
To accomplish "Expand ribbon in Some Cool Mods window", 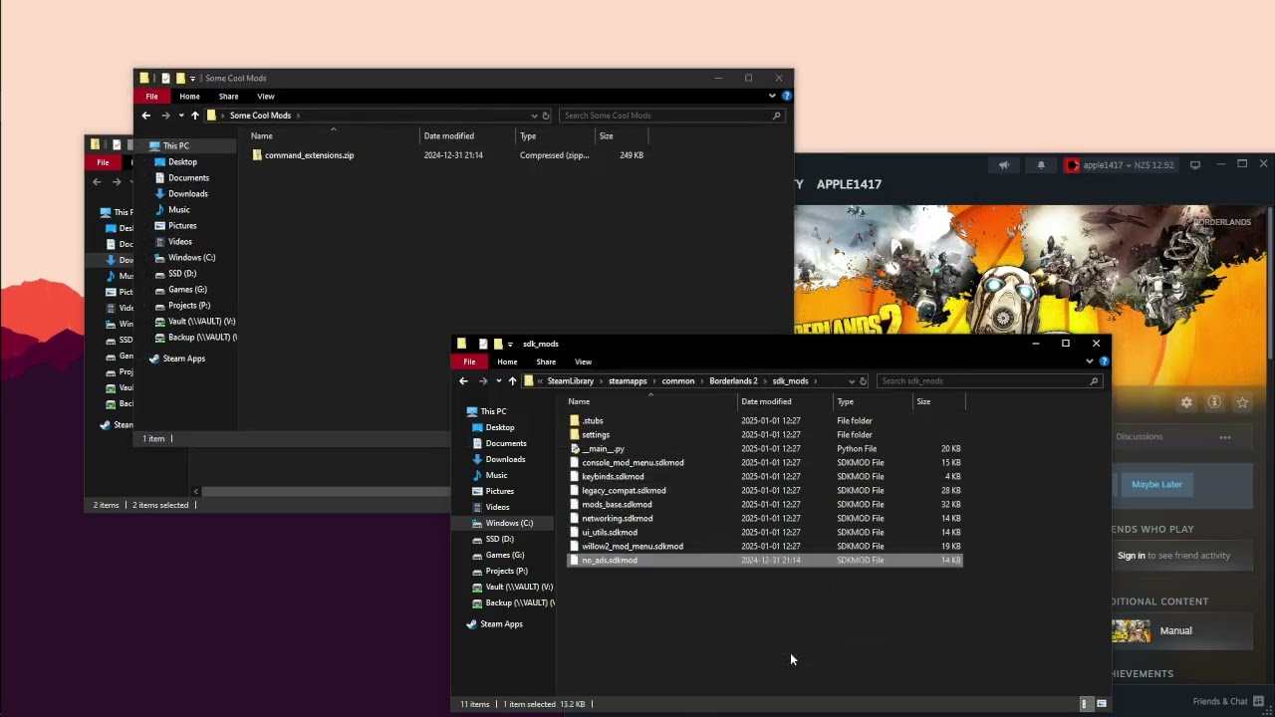I will [771, 96].
